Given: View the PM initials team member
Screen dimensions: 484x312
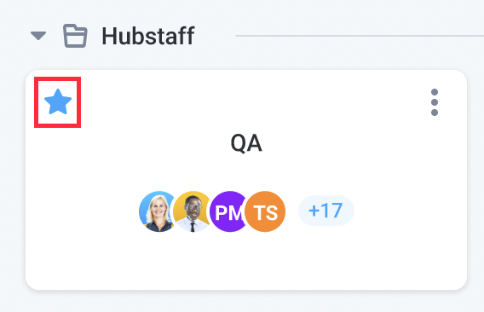Looking at the screenshot, I should point(229,211).
